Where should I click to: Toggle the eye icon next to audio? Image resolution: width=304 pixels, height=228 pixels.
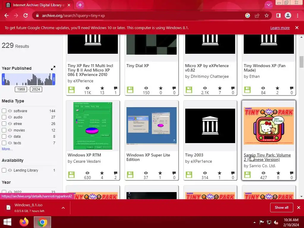[x=10, y=117]
